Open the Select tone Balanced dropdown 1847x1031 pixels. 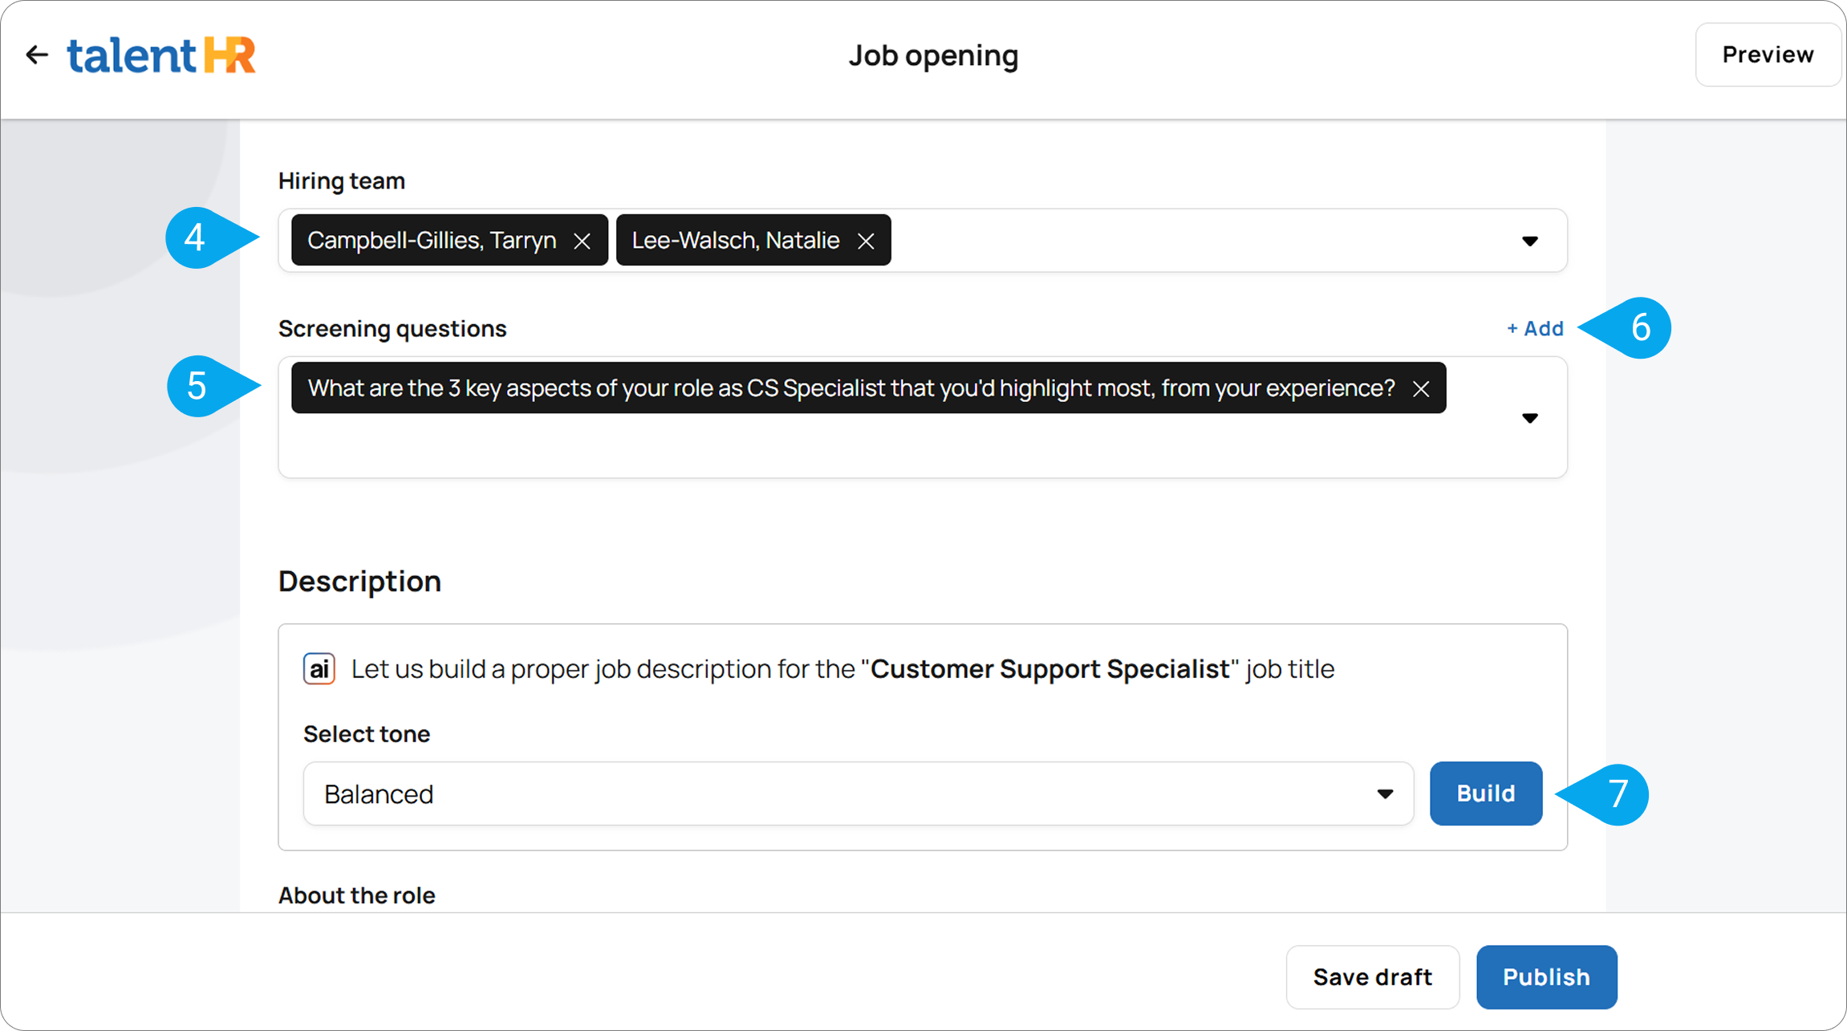point(857,794)
